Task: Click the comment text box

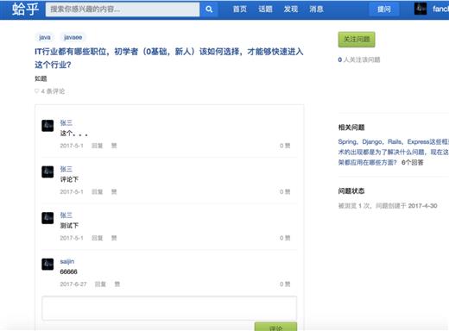Action: [x=169, y=308]
